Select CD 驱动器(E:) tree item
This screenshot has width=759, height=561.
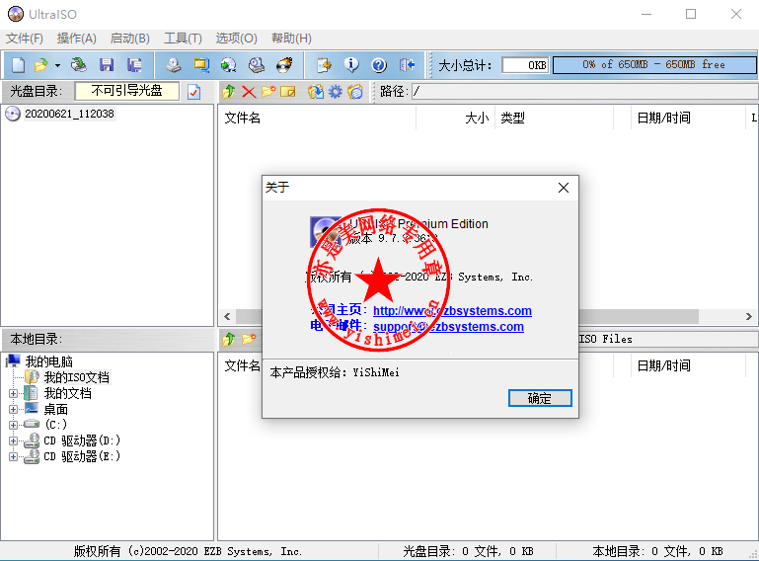[x=82, y=456]
